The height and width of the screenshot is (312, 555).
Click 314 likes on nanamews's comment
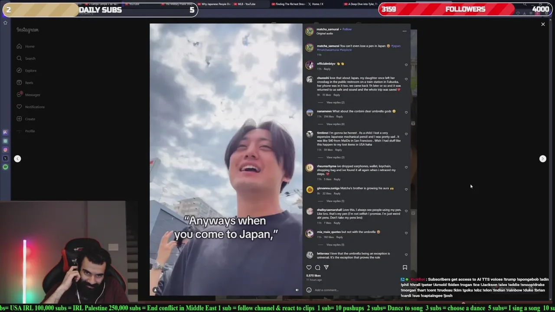point(329,117)
